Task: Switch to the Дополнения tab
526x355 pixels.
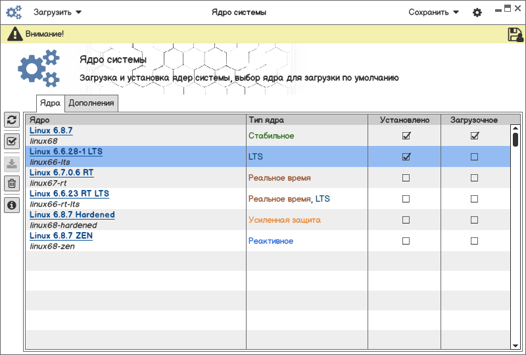Action: [x=92, y=103]
